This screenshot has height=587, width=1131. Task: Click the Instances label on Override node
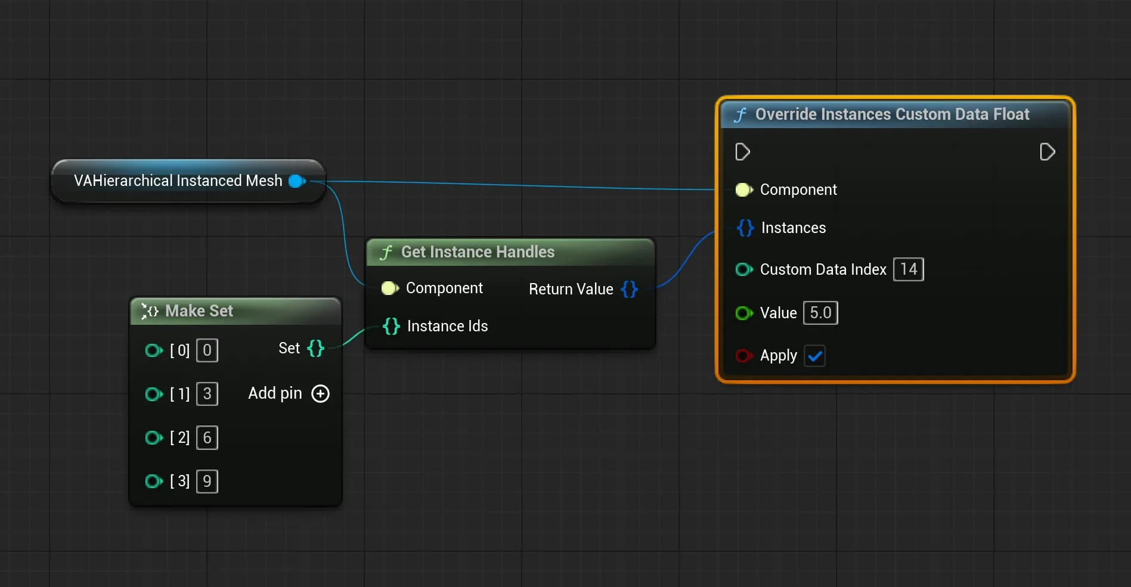[794, 228]
